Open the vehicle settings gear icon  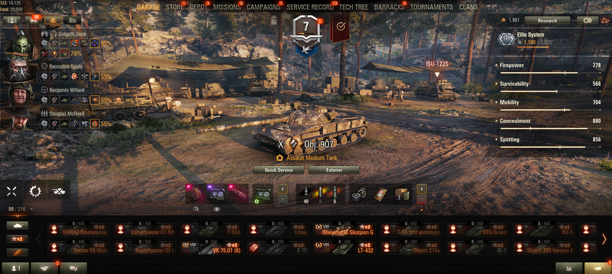[35, 191]
